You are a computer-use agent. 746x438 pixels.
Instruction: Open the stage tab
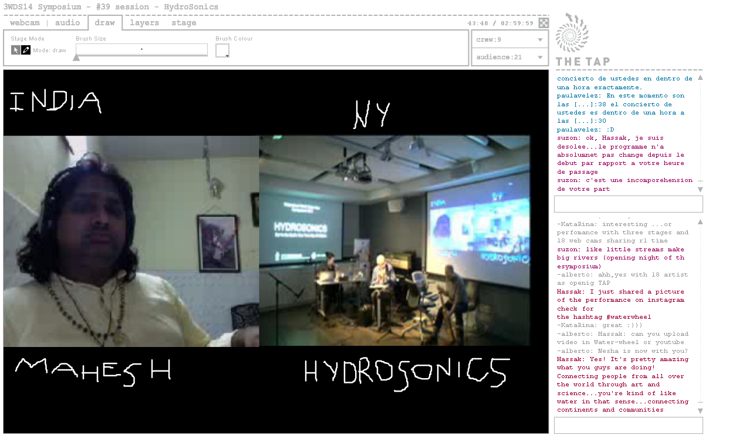(184, 23)
